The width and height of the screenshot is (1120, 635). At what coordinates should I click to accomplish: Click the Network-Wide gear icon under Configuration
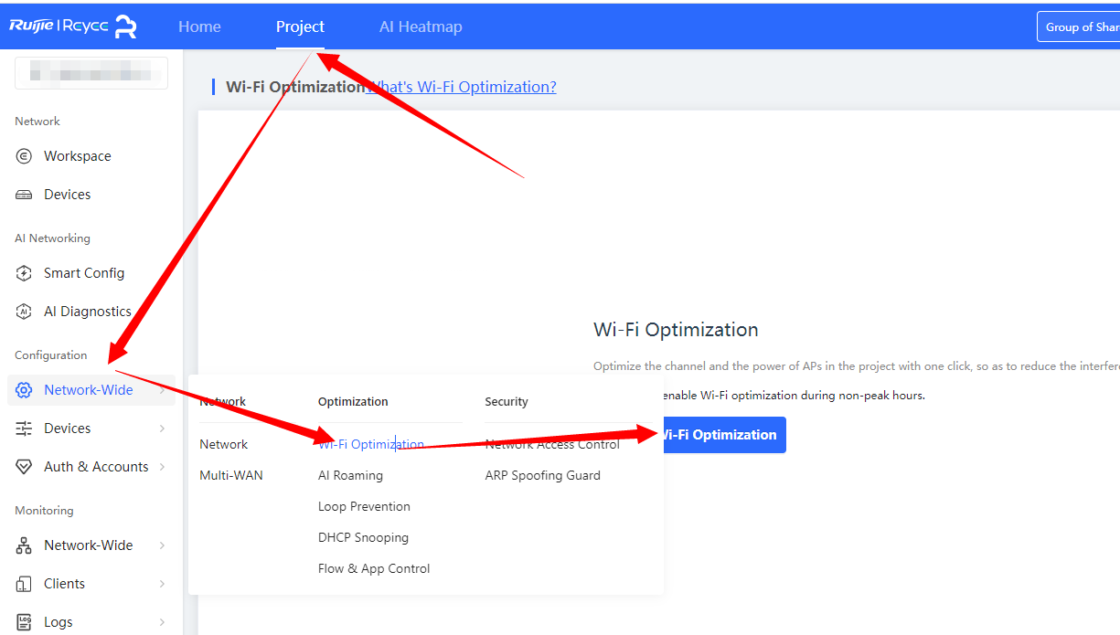tap(25, 390)
